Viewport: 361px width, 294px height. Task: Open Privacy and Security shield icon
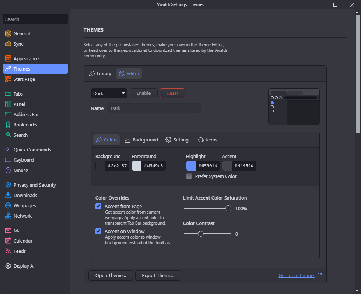(8, 185)
